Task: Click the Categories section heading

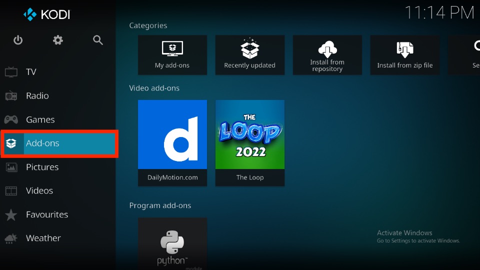Action: pos(148,25)
